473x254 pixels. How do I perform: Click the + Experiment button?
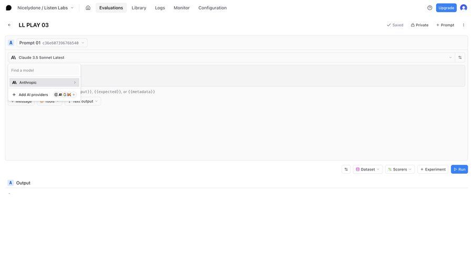tap(433, 170)
